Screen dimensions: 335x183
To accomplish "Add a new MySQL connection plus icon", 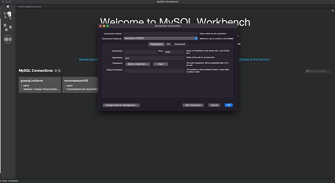I will pos(55,71).
